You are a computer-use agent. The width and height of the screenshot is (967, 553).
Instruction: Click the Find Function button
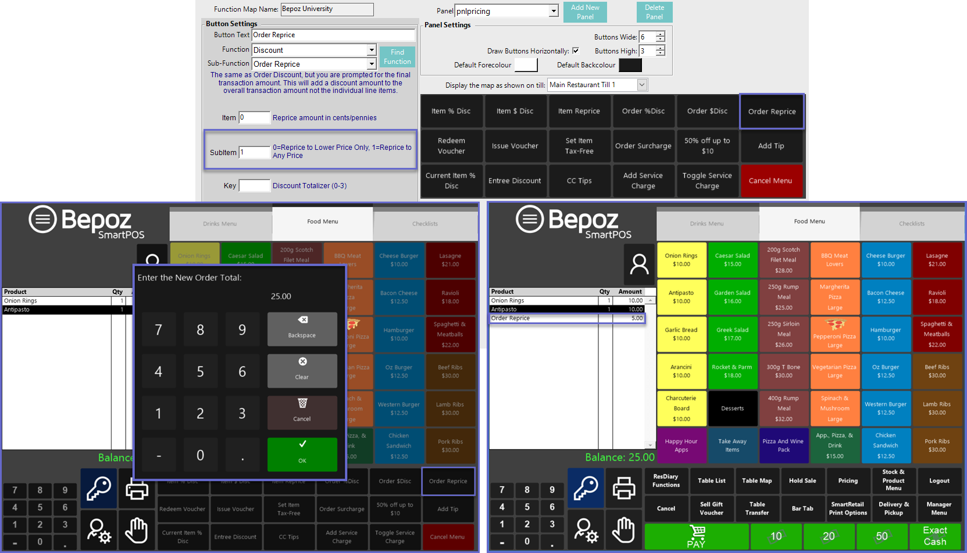tap(397, 57)
